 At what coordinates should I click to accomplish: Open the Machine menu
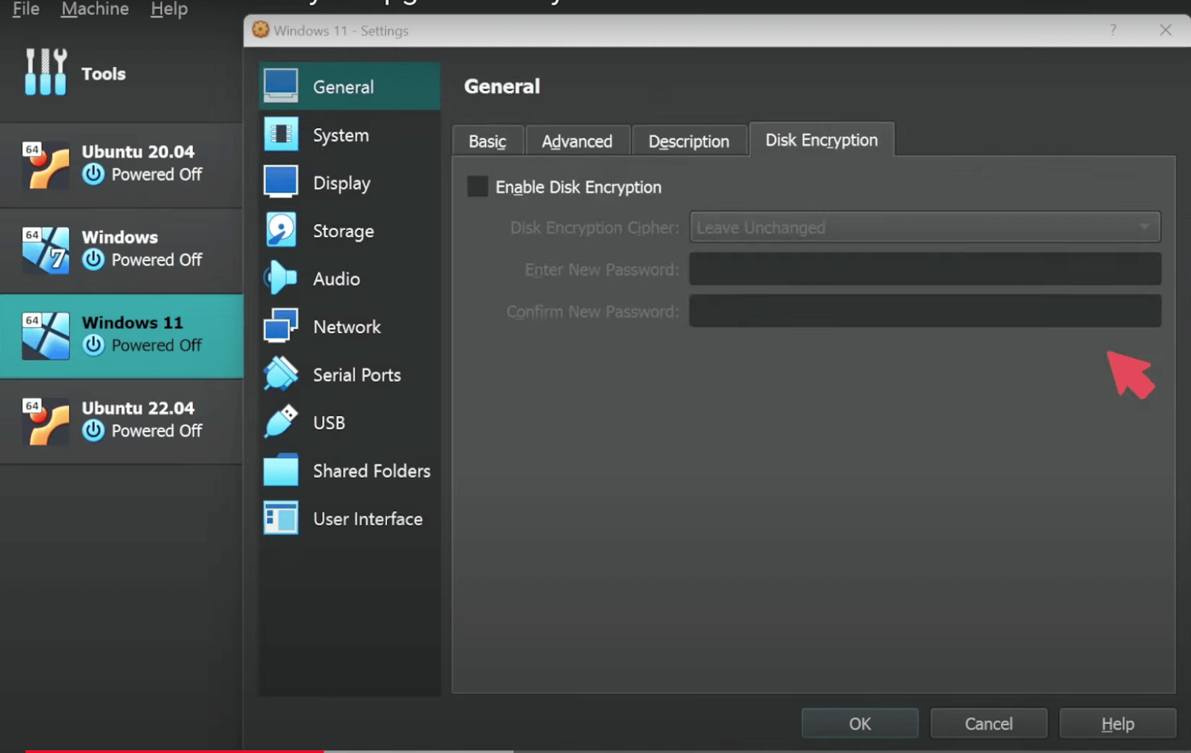[x=94, y=9]
